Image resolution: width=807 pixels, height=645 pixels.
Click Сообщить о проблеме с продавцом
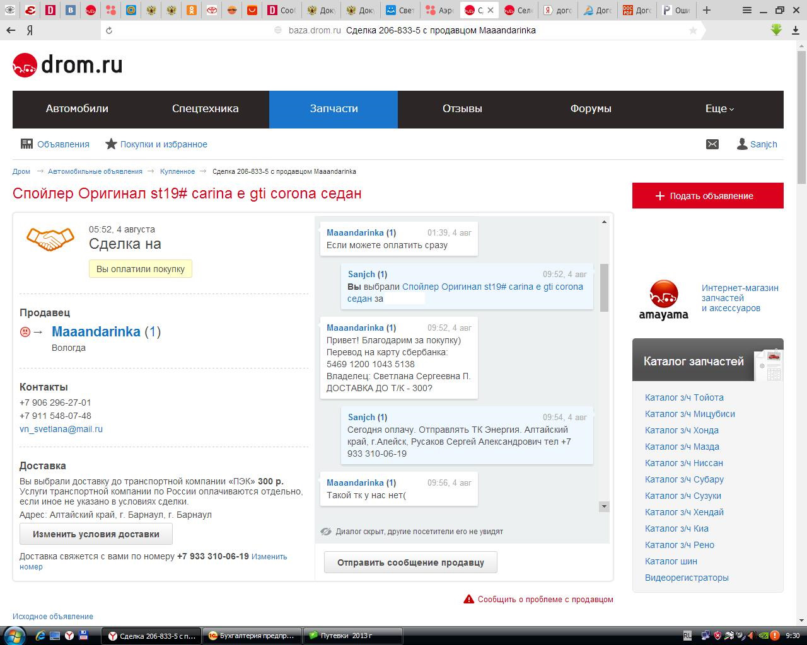tap(545, 599)
